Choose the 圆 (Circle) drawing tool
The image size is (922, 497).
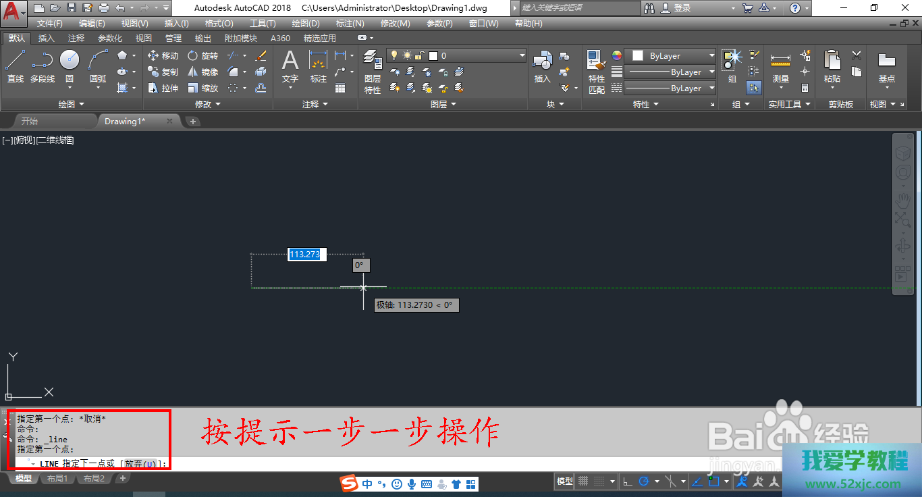70,67
